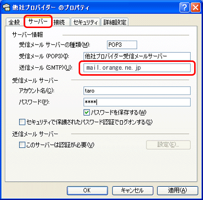The image size is (203, 200).
Task: Click the 送信メール (SMTP) field mail.orange.ne.jp
Action: click(137, 68)
